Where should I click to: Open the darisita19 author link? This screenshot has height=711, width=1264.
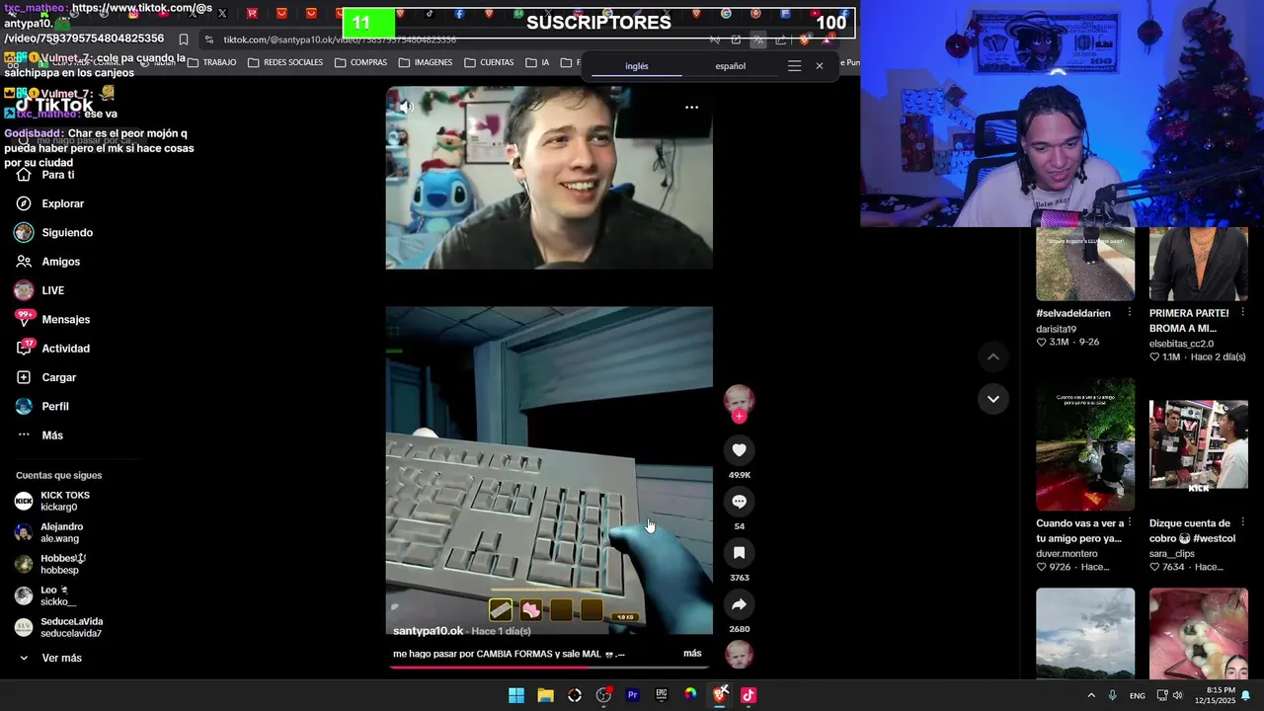pyautogui.click(x=1056, y=329)
